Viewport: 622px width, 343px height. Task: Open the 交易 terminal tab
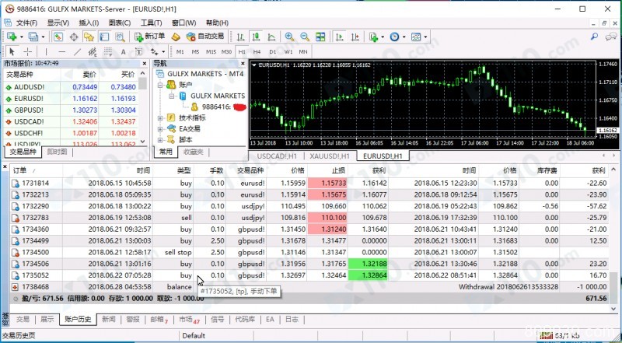[x=23, y=319]
